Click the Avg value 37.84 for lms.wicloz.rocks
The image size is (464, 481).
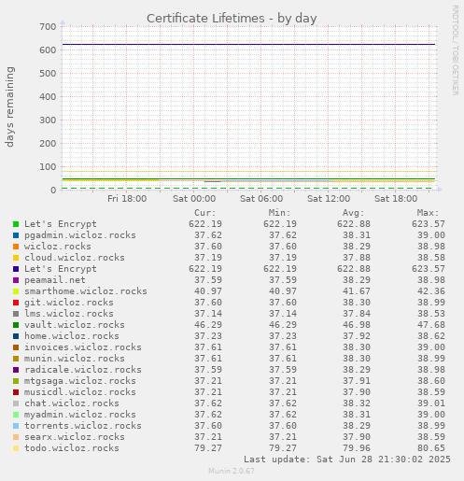(x=357, y=314)
